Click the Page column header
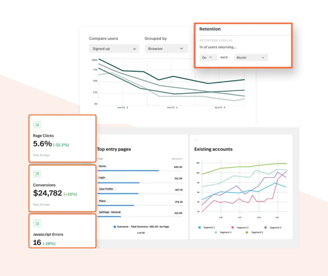Screen dimensions: 328x276 [x=100, y=159]
